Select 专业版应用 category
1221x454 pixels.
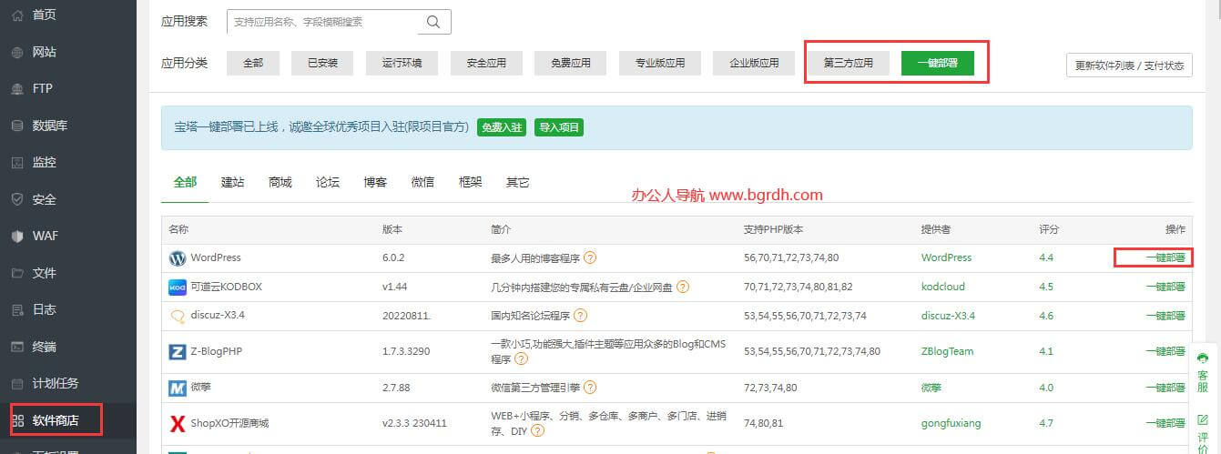click(660, 63)
